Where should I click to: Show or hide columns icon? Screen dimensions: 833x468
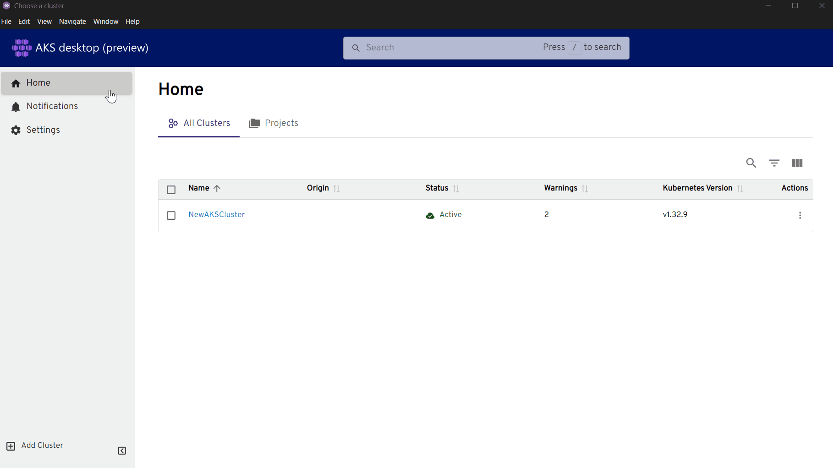coord(797,163)
